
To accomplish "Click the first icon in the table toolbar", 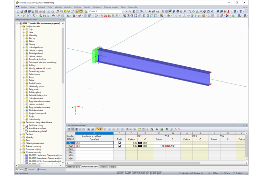I will pyautogui.click(x=69, y=129).
